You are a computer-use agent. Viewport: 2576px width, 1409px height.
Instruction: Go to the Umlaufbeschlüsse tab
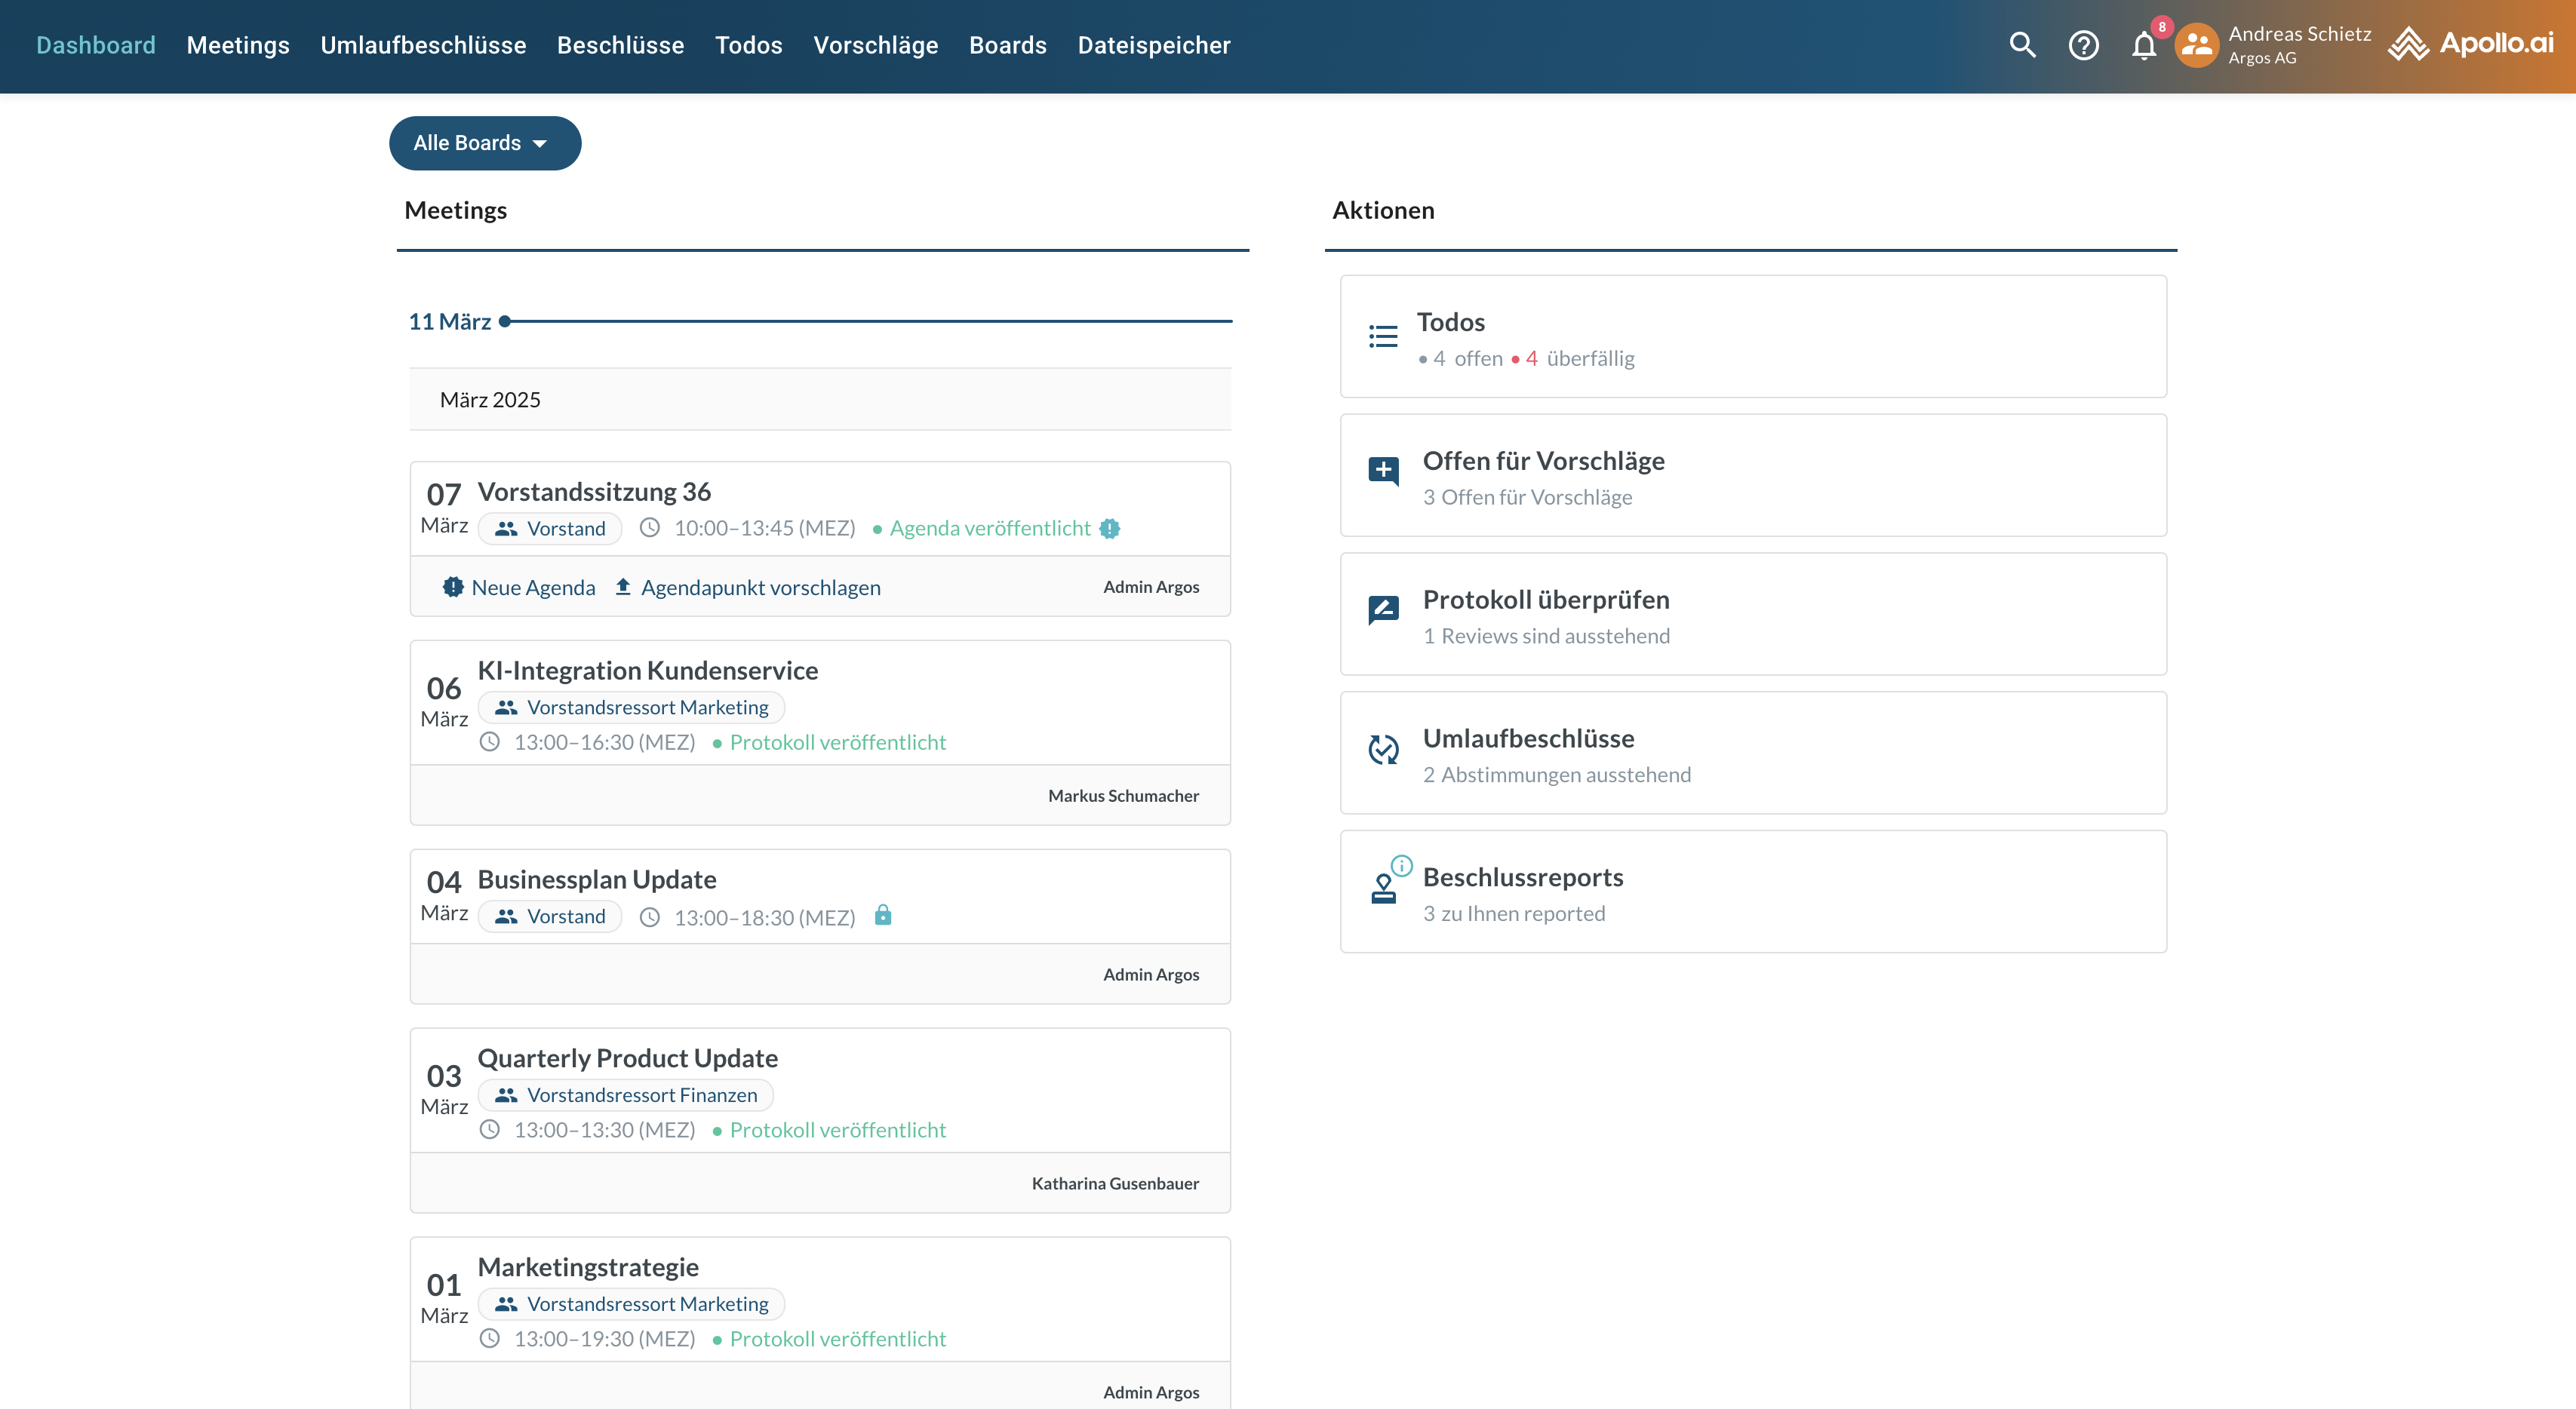pyautogui.click(x=423, y=45)
